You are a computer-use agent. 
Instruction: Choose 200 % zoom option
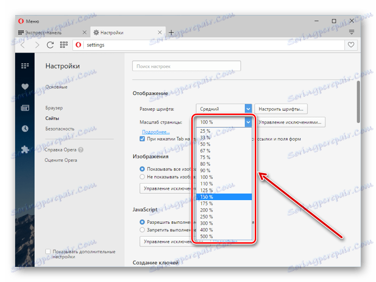[x=224, y=210]
